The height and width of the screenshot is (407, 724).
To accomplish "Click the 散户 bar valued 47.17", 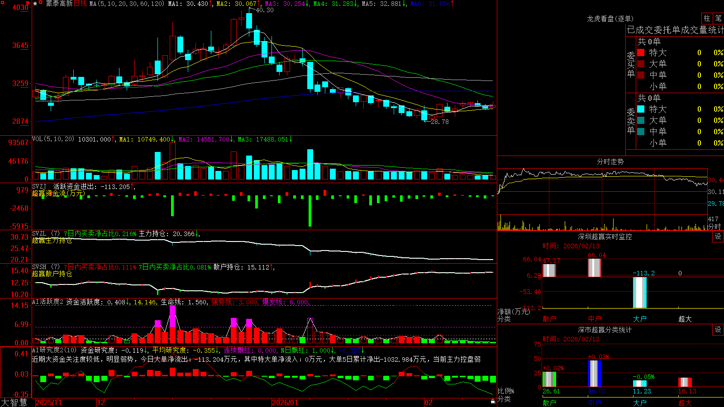I will (x=549, y=270).
